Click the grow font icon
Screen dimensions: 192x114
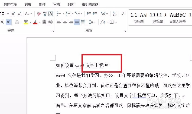pos(13,14)
